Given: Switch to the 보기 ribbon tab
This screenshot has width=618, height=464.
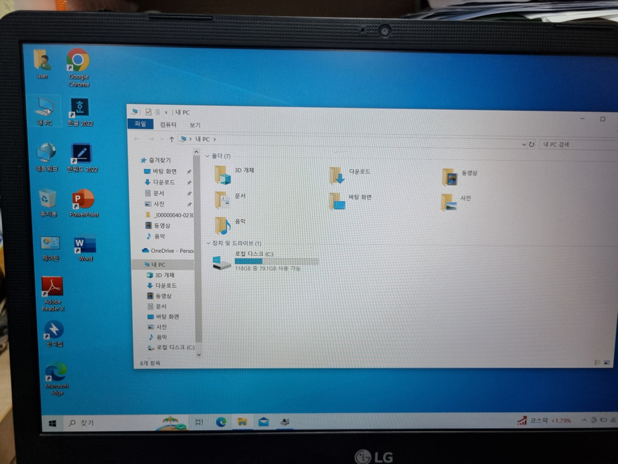Looking at the screenshot, I should 196,126.
